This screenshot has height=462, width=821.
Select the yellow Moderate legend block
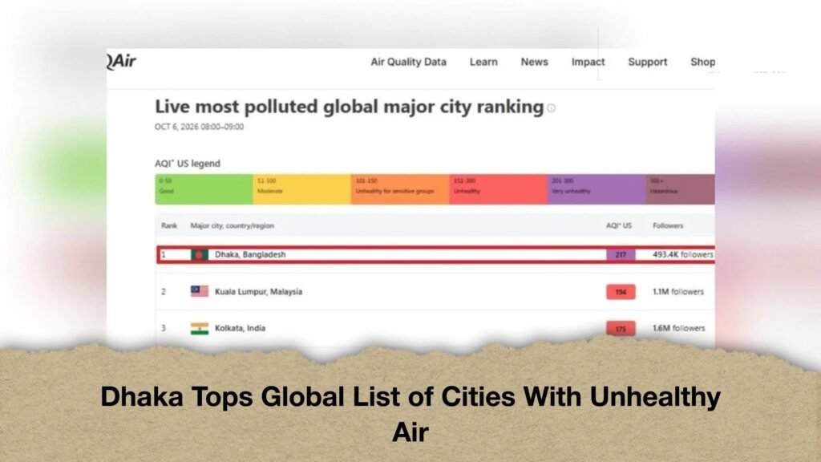point(301,189)
